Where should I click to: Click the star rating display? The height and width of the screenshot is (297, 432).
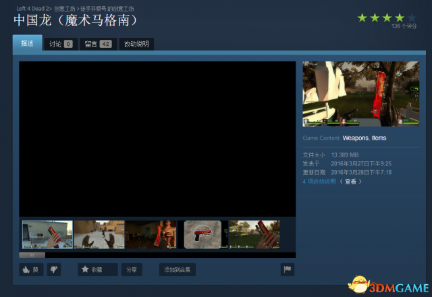(x=387, y=18)
